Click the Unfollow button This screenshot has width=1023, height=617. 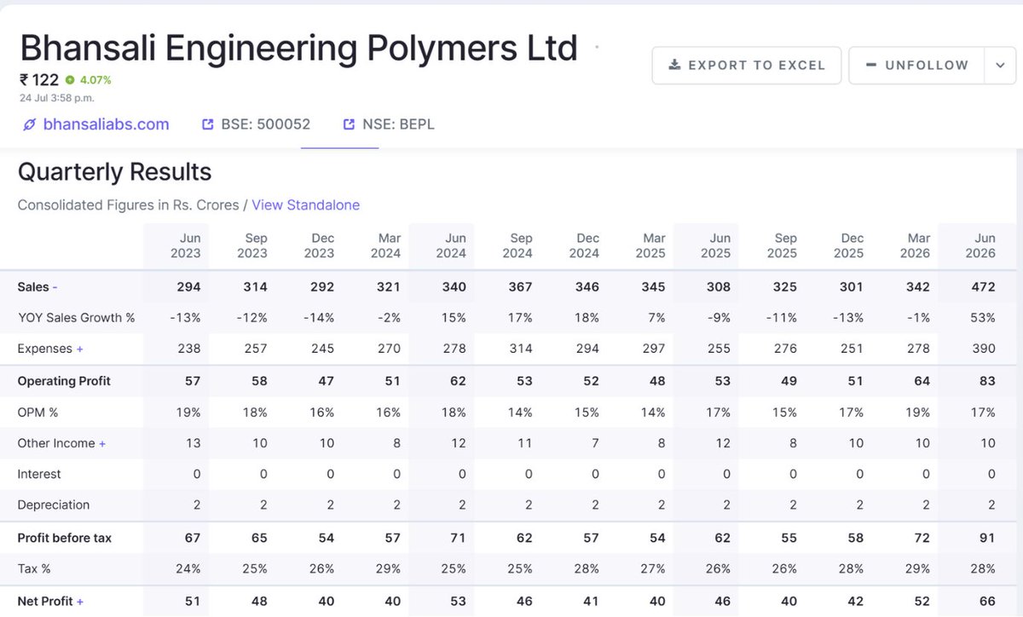point(916,65)
